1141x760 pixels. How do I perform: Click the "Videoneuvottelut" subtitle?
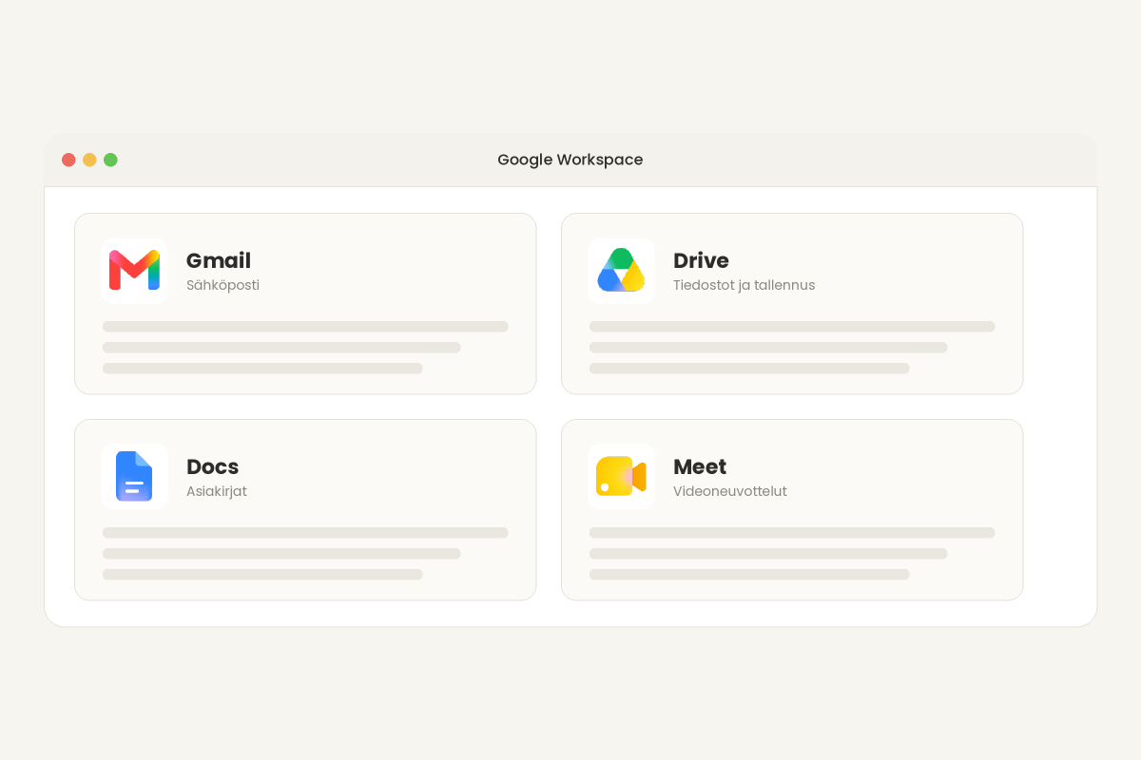(x=730, y=491)
